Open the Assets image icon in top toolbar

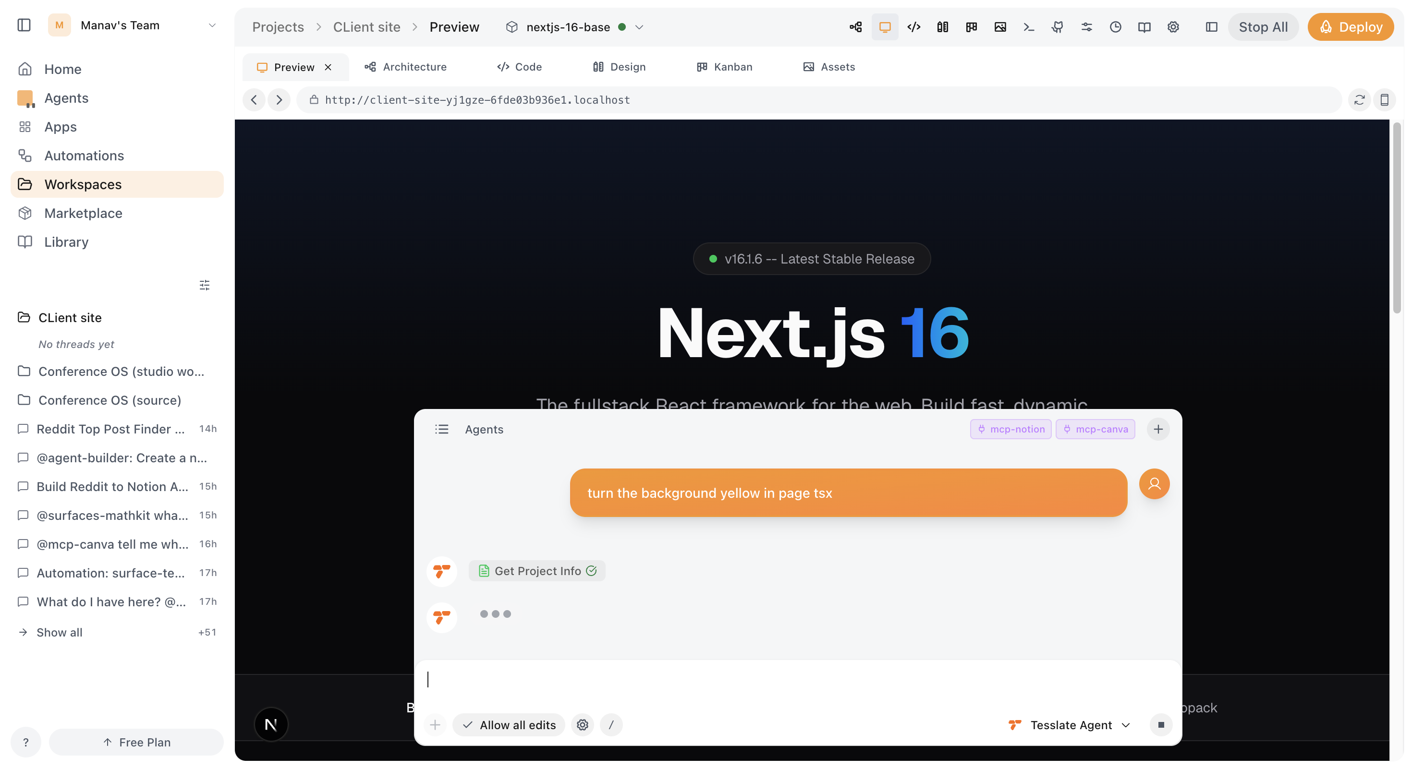pyautogui.click(x=1000, y=27)
